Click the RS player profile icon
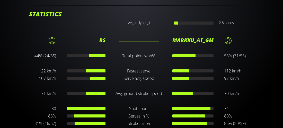Viewport: 283px width, 128px height. [52, 40]
